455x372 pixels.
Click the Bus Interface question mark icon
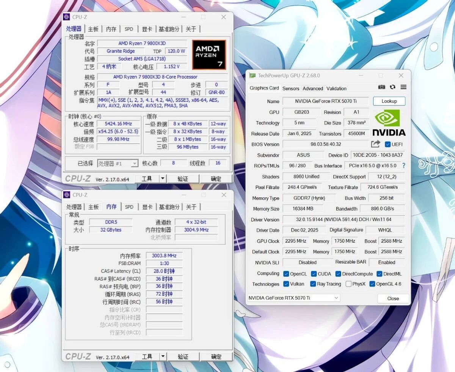tap(403, 166)
